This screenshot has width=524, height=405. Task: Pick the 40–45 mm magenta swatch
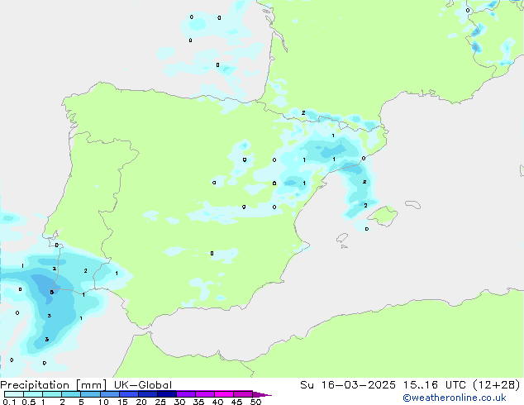224,394
